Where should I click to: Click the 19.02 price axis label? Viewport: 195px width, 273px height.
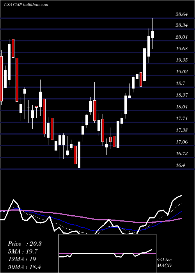182,72
